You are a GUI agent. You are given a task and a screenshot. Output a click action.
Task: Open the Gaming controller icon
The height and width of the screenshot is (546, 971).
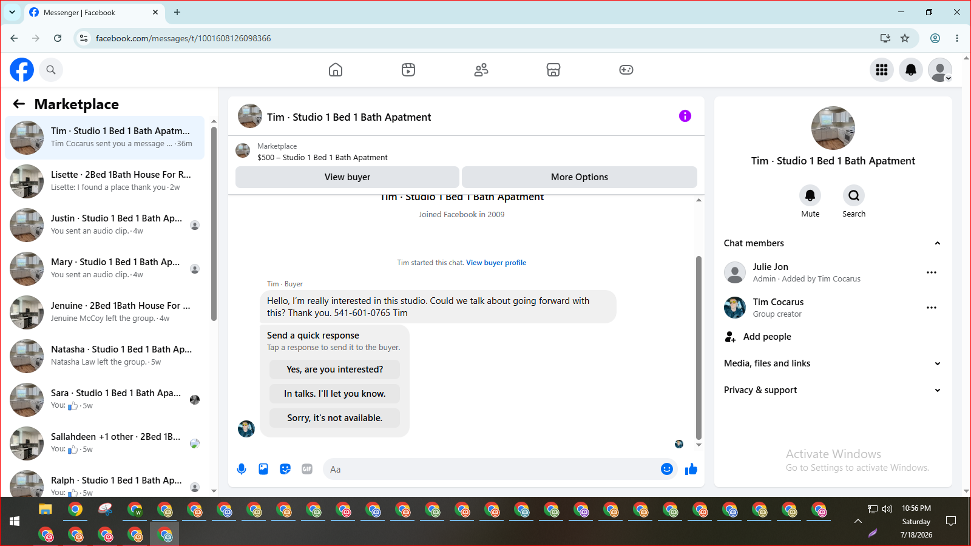626,70
